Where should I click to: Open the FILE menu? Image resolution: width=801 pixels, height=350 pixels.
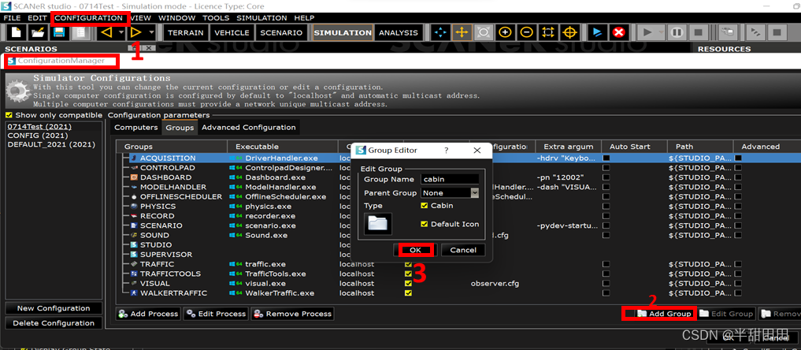(x=13, y=18)
